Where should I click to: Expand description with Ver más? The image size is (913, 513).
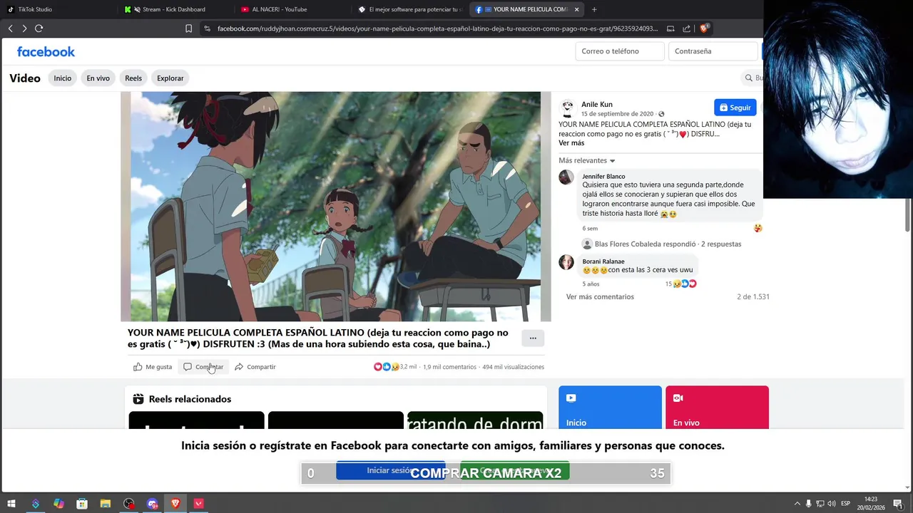pyautogui.click(x=571, y=143)
